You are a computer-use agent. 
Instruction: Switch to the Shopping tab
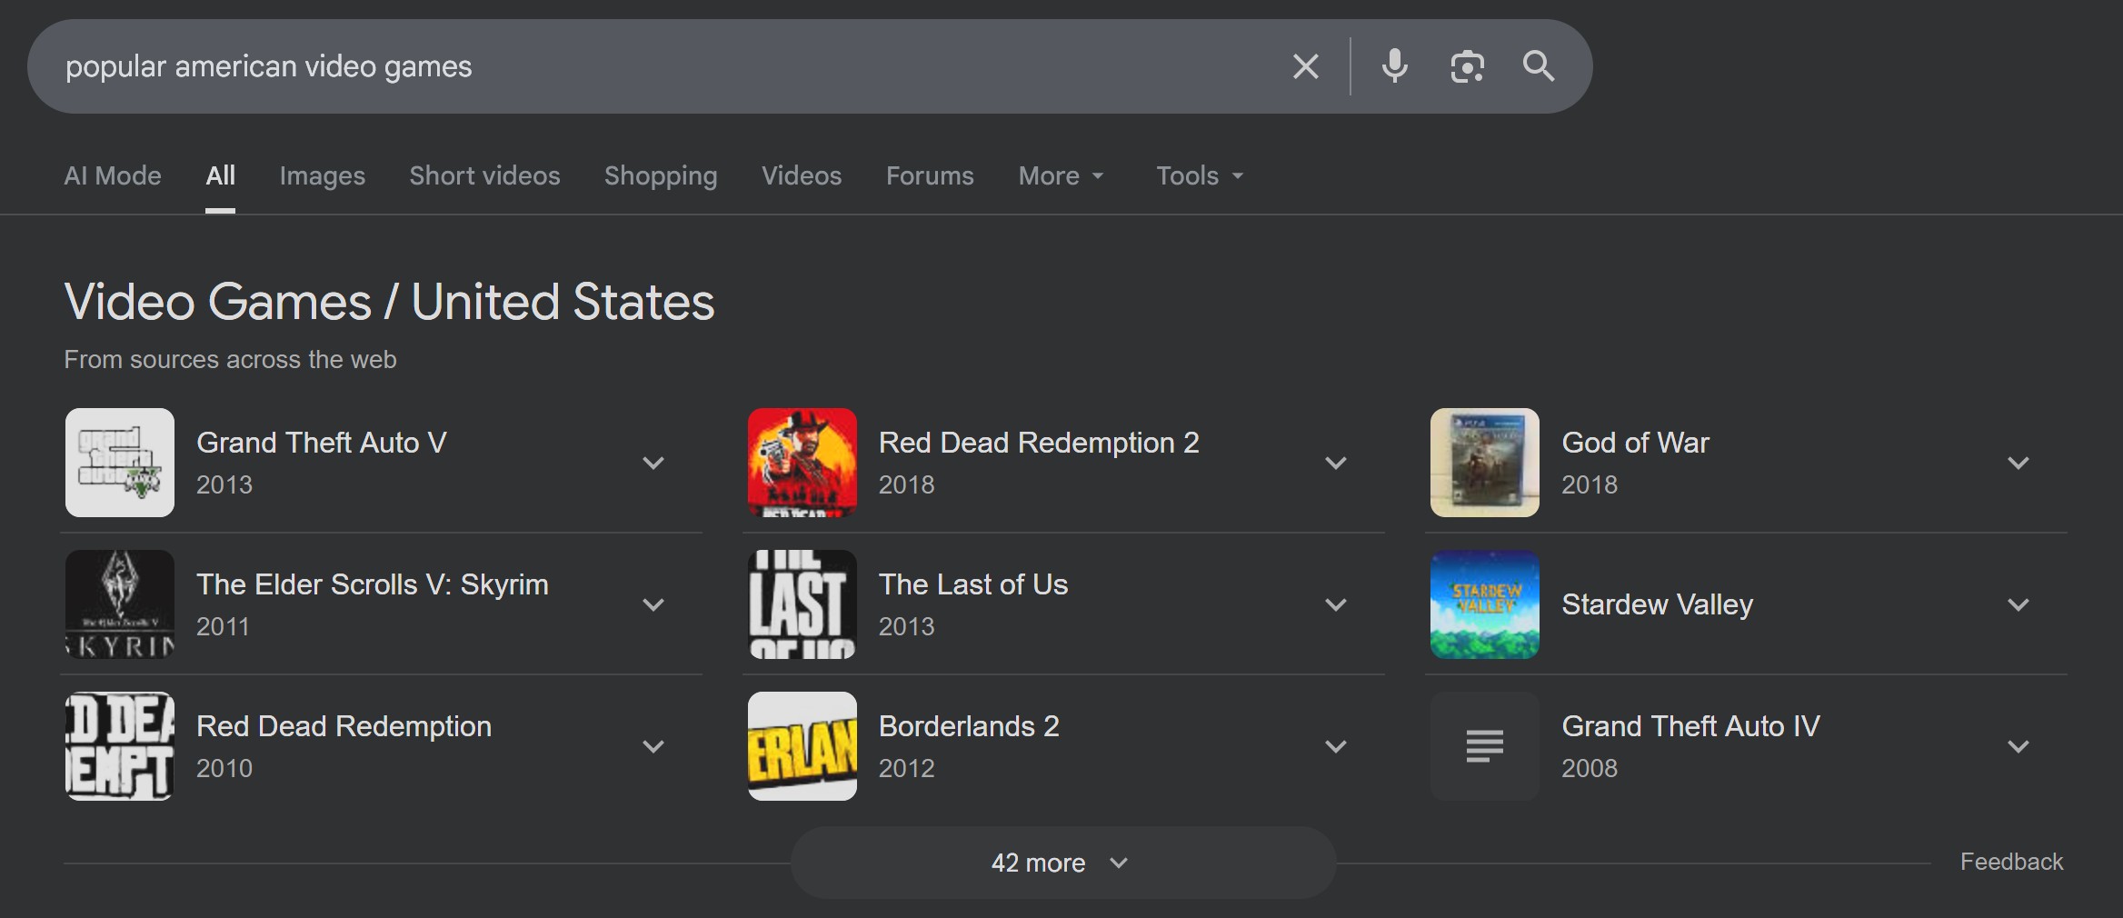coord(661,175)
